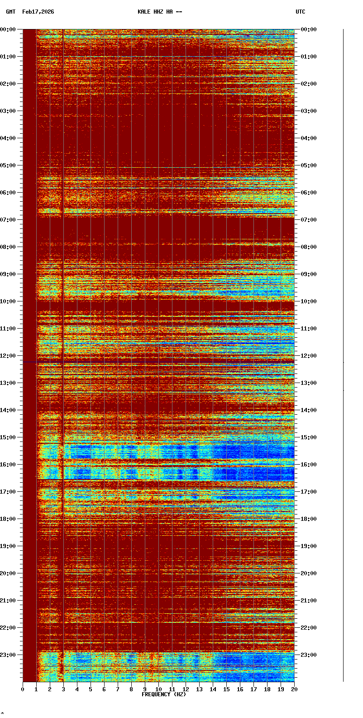Image resolution: width=363 pixels, height=718 pixels.
Task: Select the 04:00 label on left axis
Action: pos(8,138)
